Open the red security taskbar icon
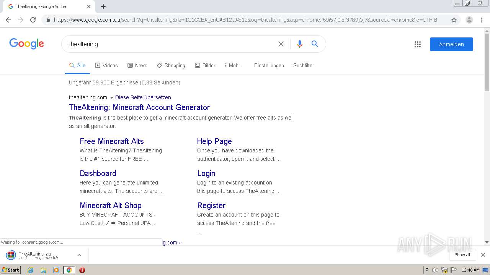Image resolution: width=490 pixels, height=275 pixels. (x=82, y=270)
